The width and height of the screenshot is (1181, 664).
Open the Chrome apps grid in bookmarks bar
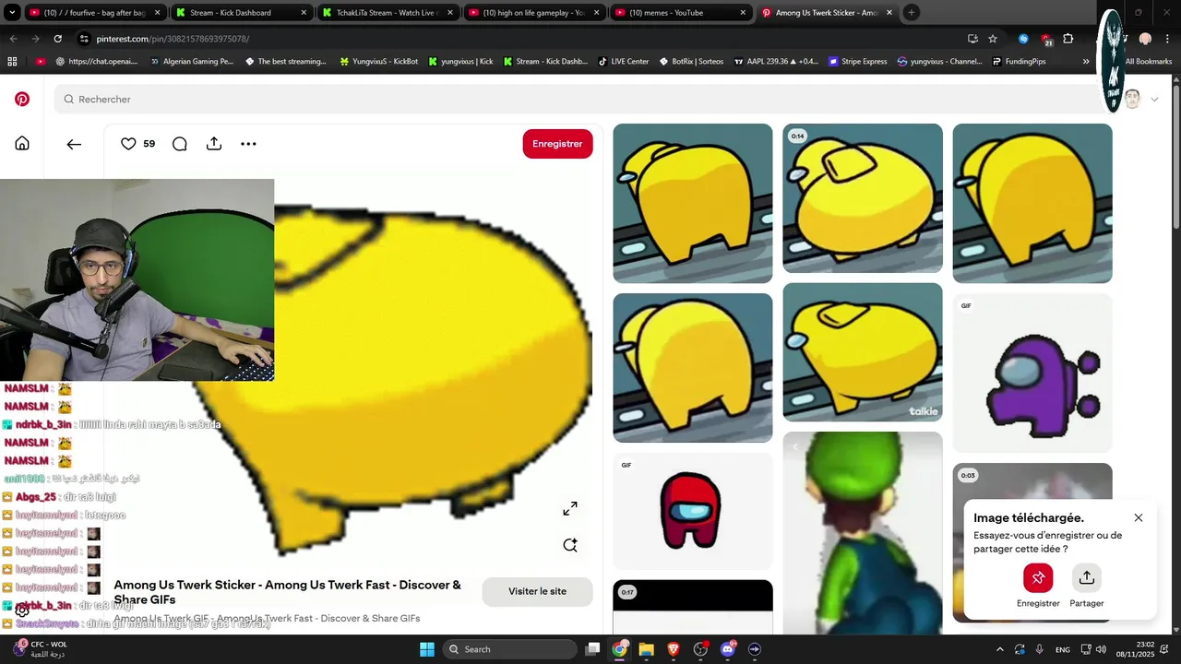point(12,62)
